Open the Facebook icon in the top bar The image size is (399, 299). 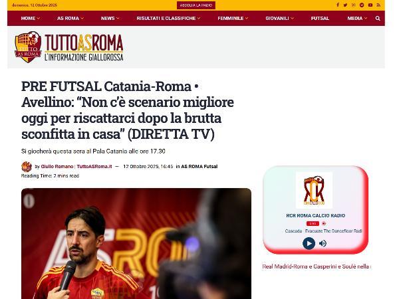[x=338, y=5]
